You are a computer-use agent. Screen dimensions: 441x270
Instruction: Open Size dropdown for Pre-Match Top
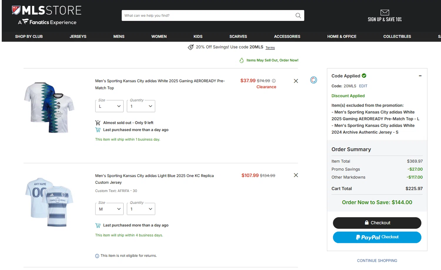(109, 106)
